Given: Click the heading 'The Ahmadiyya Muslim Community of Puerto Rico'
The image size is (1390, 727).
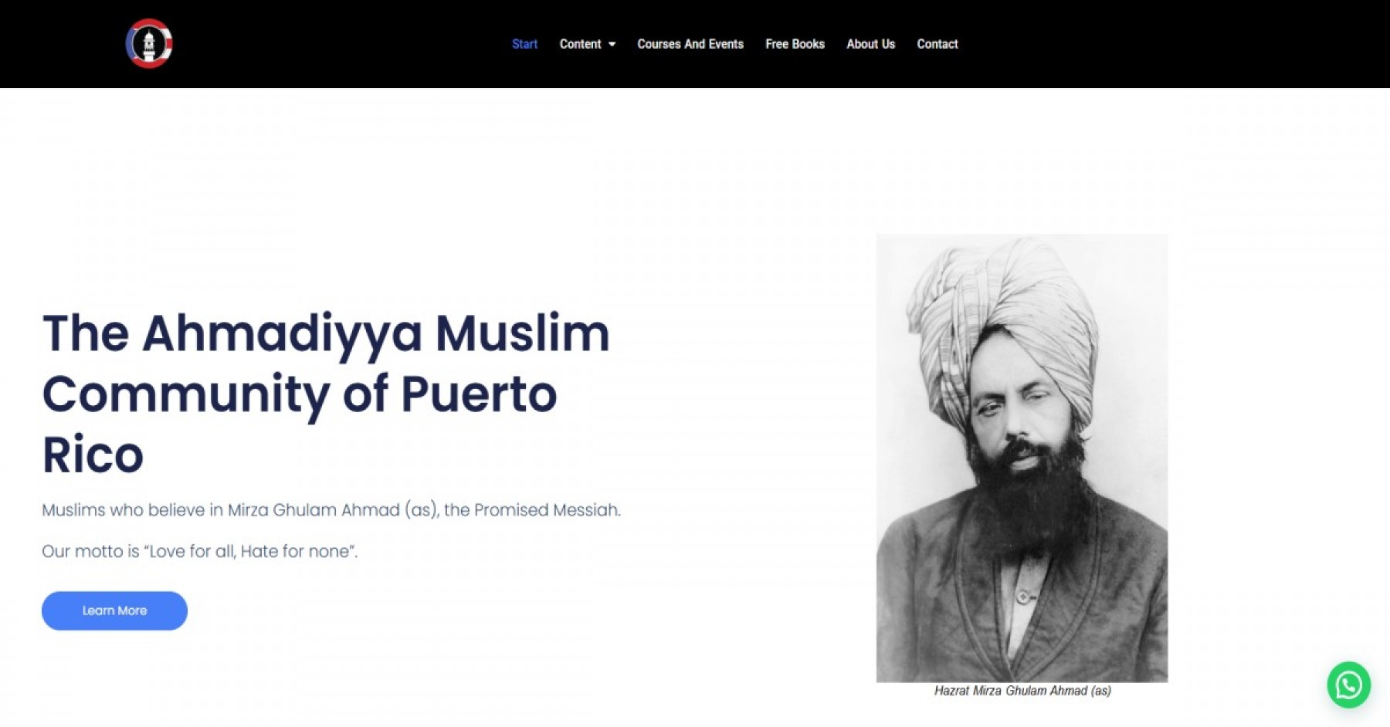Looking at the screenshot, I should [x=326, y=394].
